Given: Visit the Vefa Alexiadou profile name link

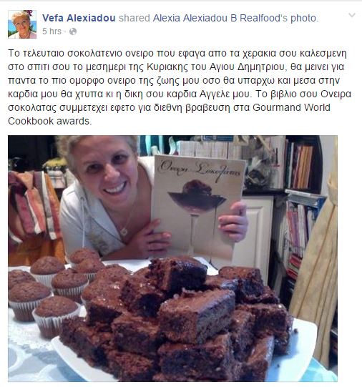Looking at the screenshot, I should click(x=79, y=18).
